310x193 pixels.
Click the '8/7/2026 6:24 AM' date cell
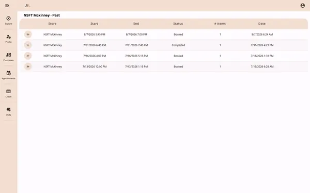coord(262,34)
